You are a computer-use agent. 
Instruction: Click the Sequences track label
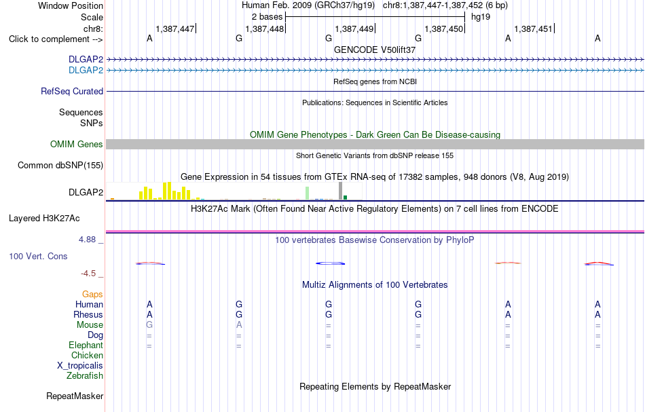coord(81,112)
